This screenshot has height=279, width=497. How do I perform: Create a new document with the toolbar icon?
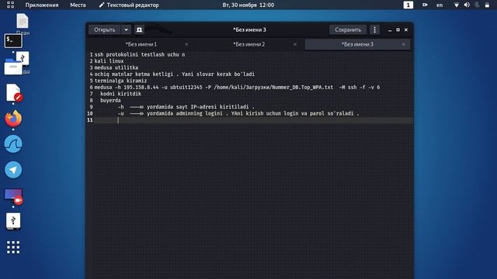pos(139,29)
